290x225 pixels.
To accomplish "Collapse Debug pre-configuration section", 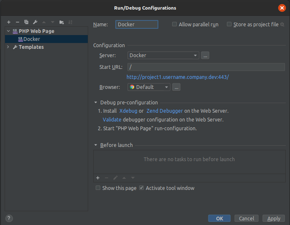I will (96, 102).
